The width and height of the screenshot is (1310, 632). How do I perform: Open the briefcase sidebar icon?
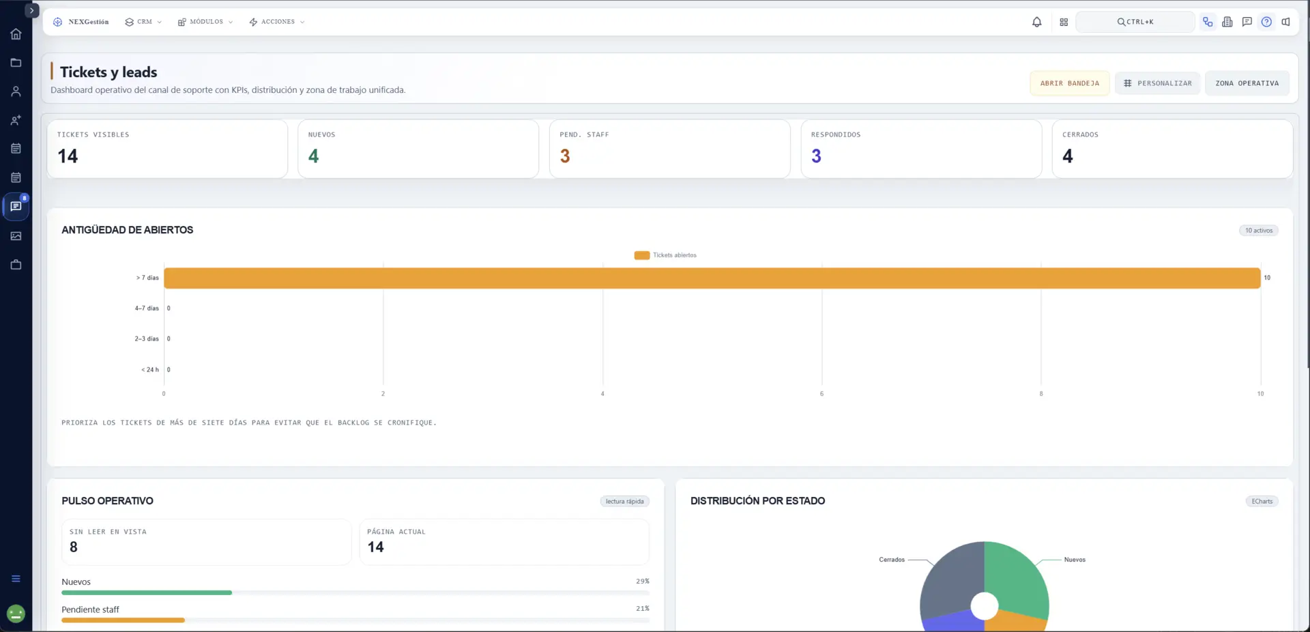coord(16,265)
